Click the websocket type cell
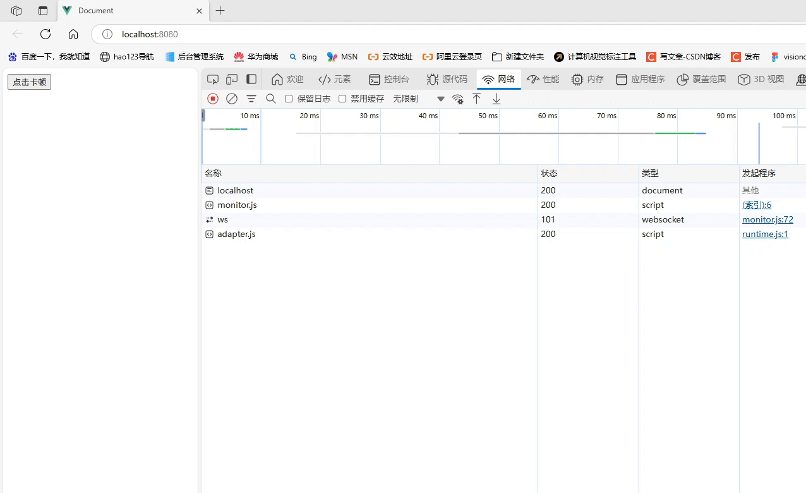 tap(689, 219)
